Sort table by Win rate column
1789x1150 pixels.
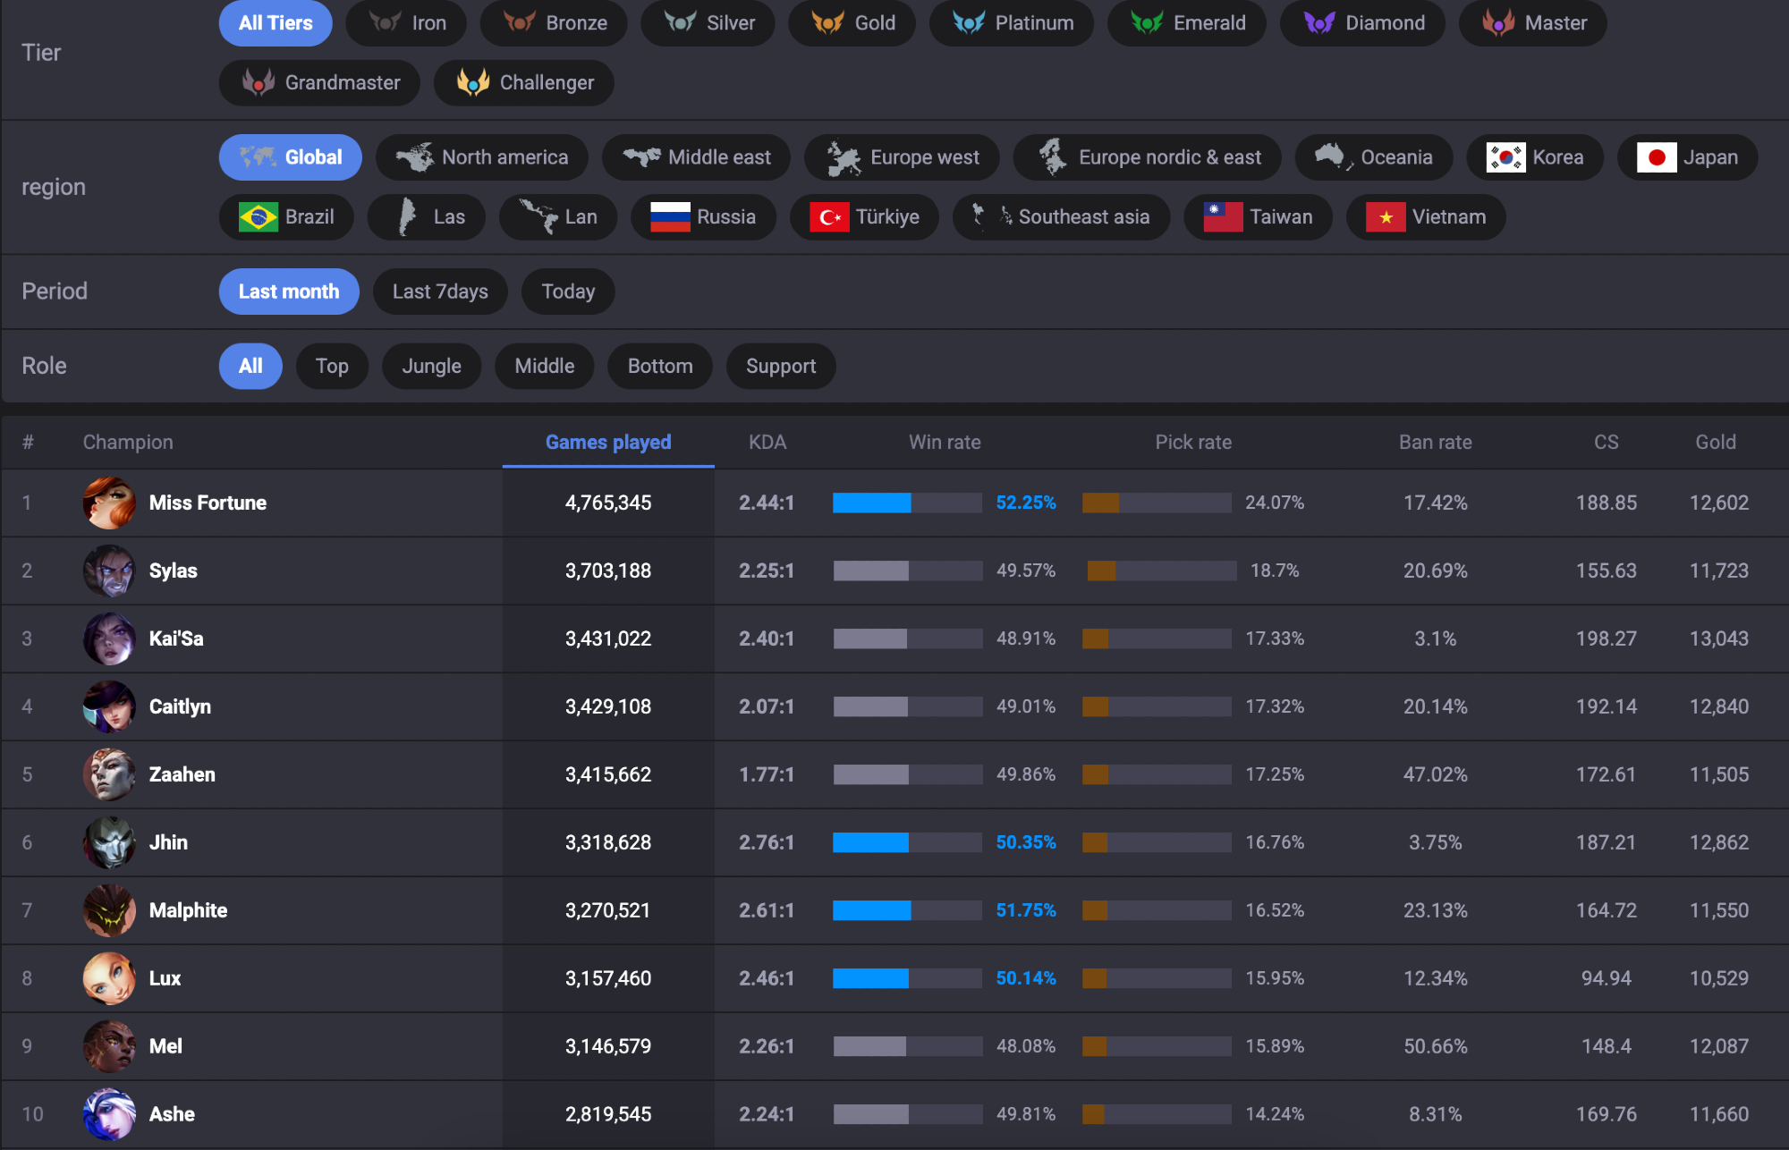(944, 442)
